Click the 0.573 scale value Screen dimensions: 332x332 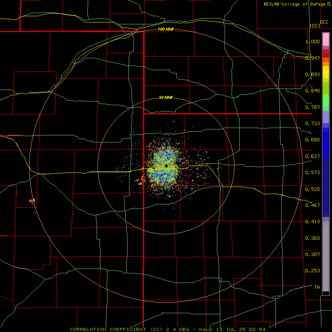(x=312, y=173)
